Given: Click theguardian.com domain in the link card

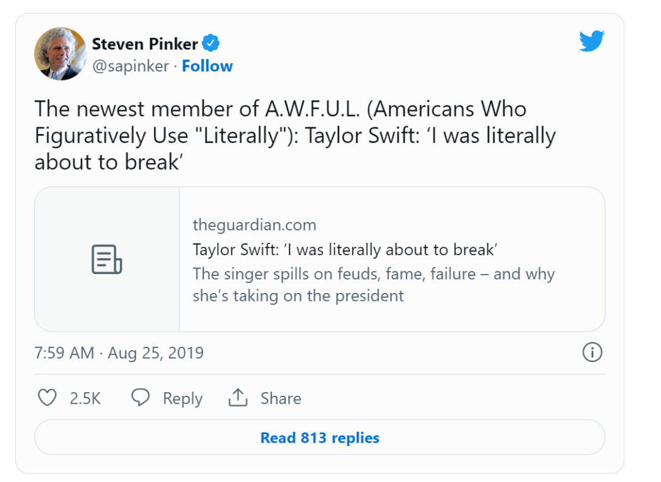Looking at the screenshot, I should pyautogui.click(x=254, y=224).
